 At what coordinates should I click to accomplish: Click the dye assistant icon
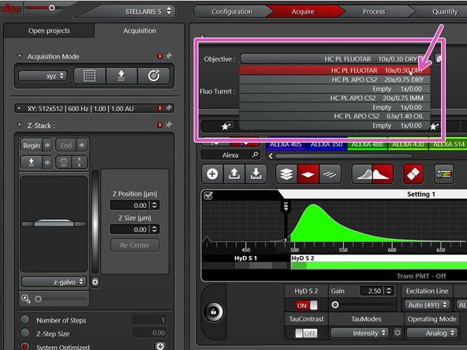pos(444,174)
